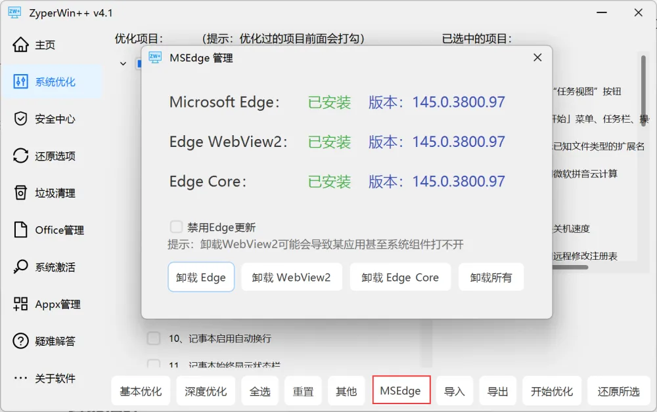Image resolution: width=657 pixels, height=412 pixels.
Task: Toggle the partially checked box behind dialog edge
Action: (139, 64)
